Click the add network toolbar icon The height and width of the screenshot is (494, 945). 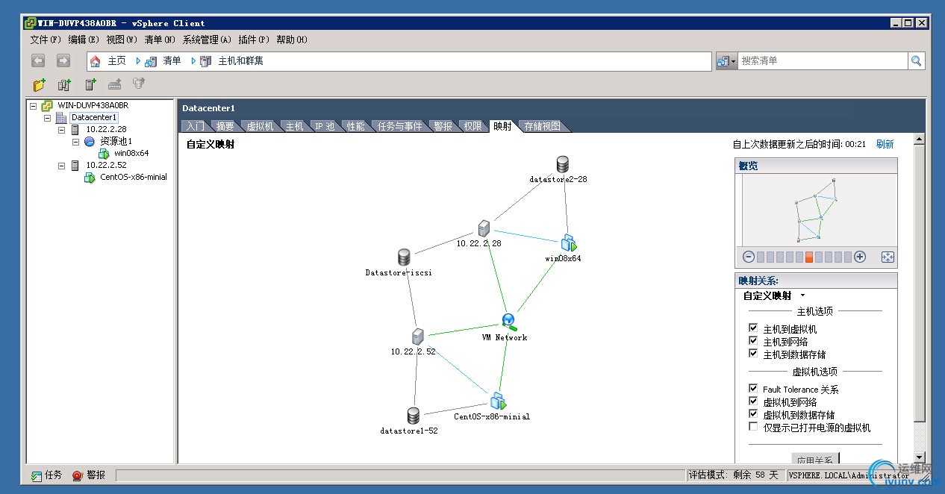click(114, 85)
